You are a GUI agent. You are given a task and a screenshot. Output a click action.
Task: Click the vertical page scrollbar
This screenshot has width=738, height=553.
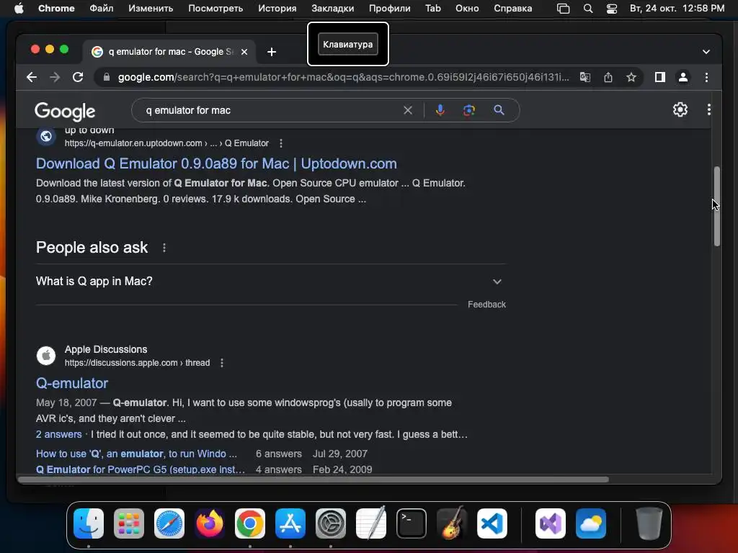pyautogui.click(x=716, y=206)
